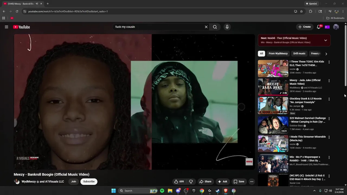Open options for the No Jumper Freestyle video

[x=329, y=99]
